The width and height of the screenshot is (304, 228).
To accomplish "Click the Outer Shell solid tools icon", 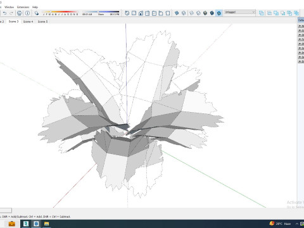I will tap(262, 13).
